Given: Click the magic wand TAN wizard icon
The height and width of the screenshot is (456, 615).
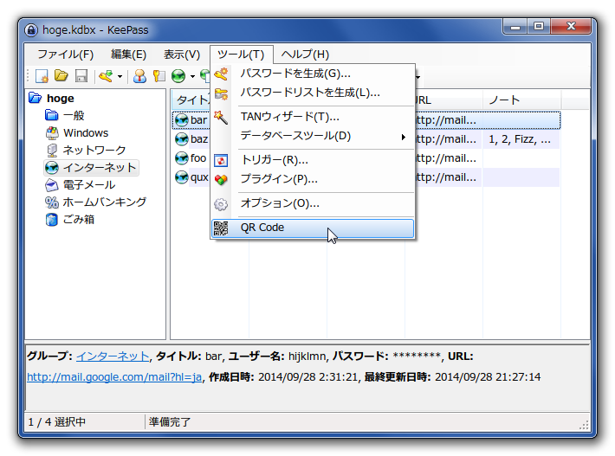Looking at the screenshot, I should pyautogui.click(x=221, y=117).
